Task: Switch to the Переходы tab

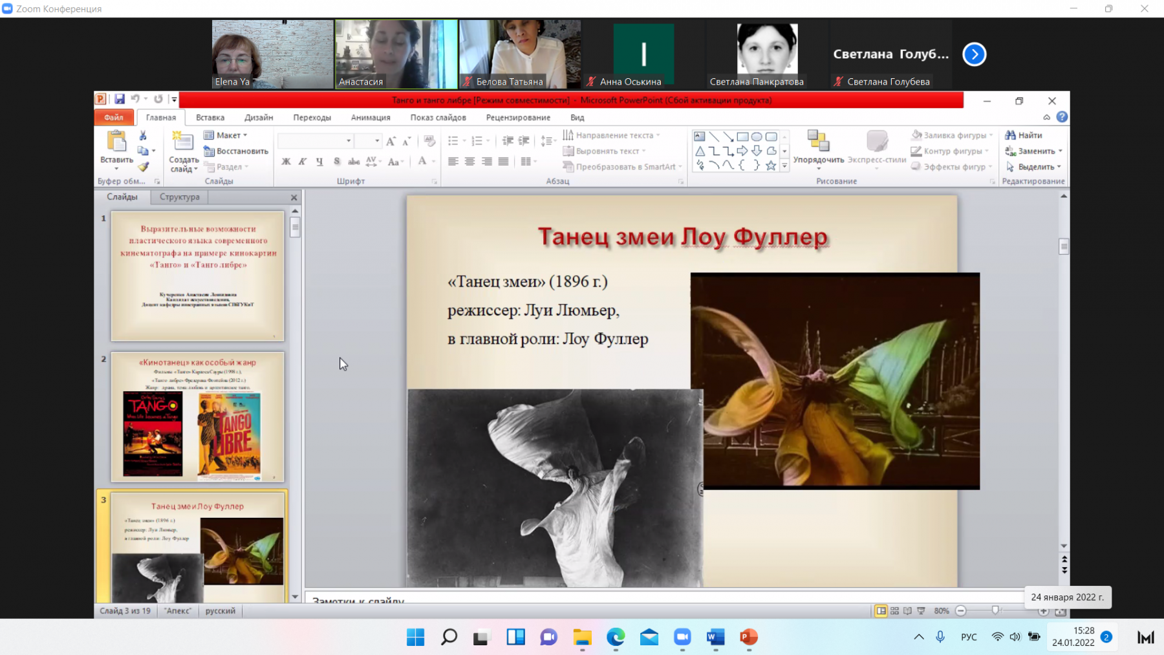Action: pyautogui.click(x=312, y=118)
